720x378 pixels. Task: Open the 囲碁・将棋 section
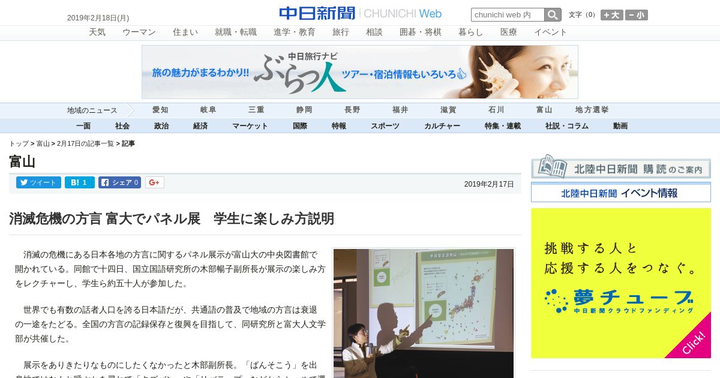tap(421, 32)
